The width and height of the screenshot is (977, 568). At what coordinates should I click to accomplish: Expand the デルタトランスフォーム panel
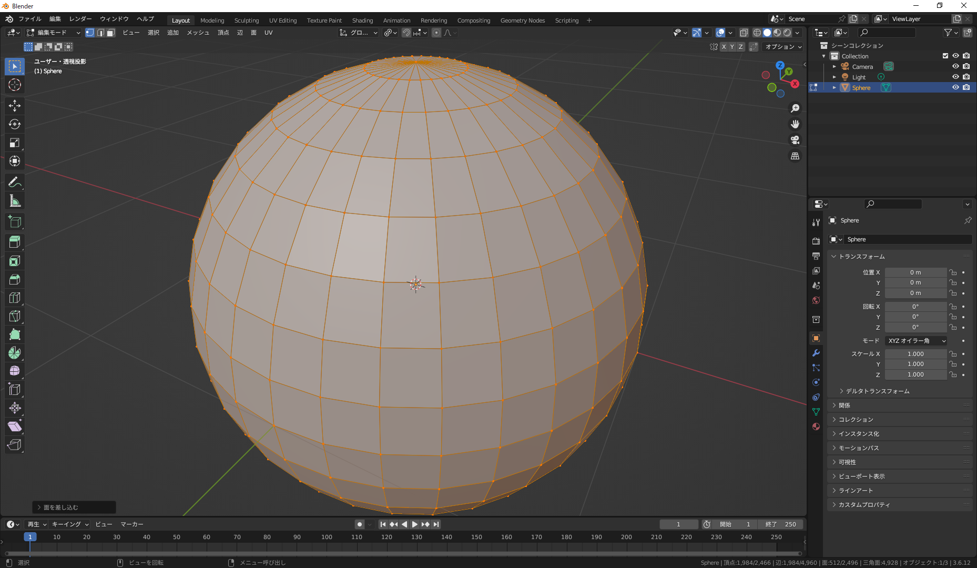[877, 391]
